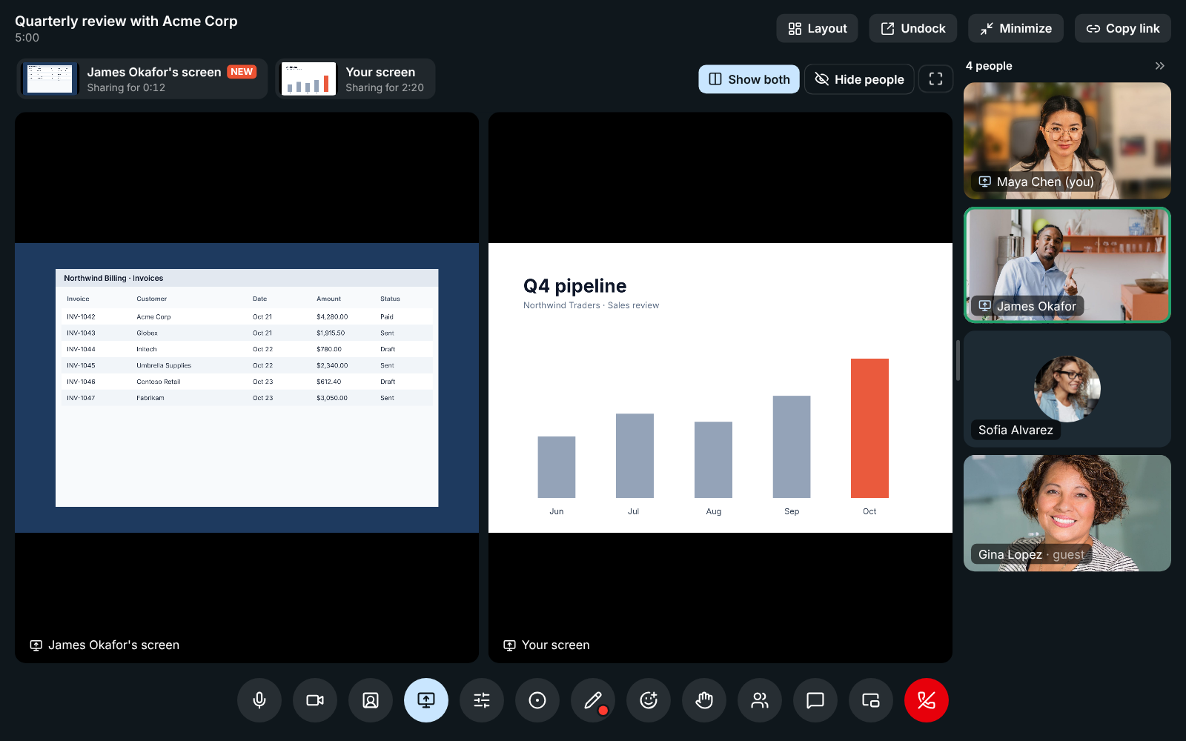Image resolution: width=1186 pixels, height=741 pixels.
Task: Click the 5:00 meeting timer
Action: [27, 38]
